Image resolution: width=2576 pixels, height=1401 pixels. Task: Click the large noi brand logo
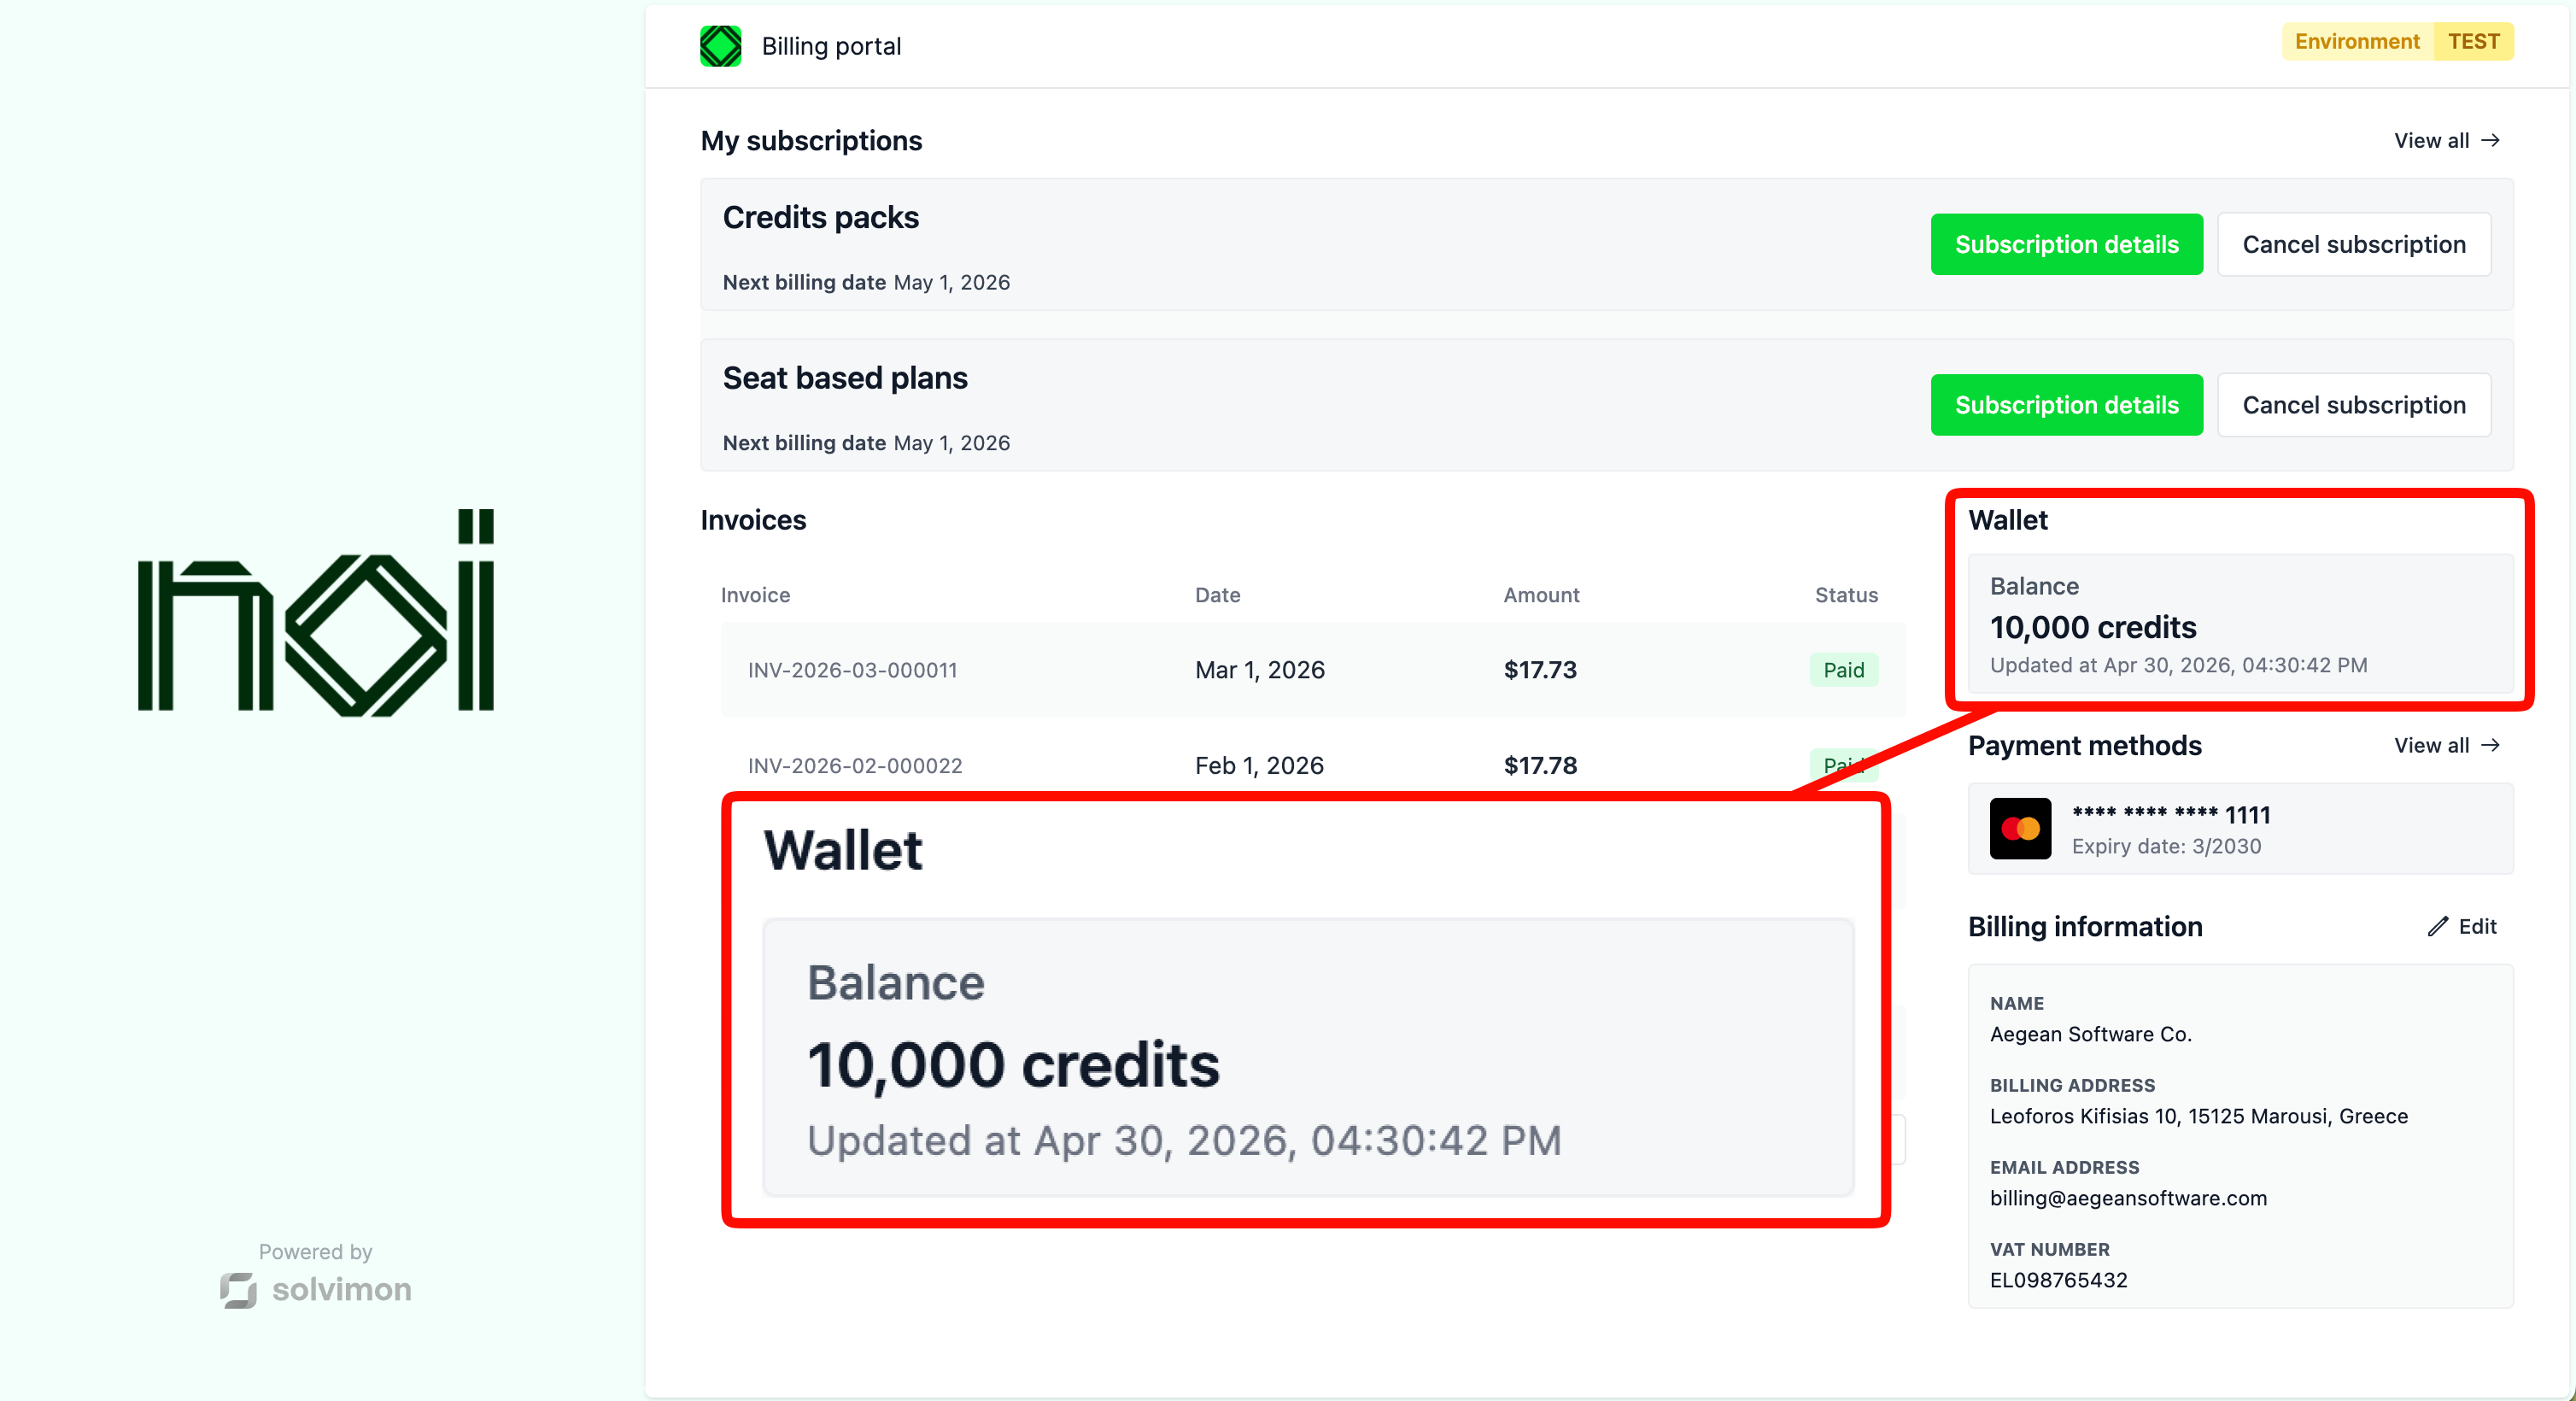coord(316,612)
